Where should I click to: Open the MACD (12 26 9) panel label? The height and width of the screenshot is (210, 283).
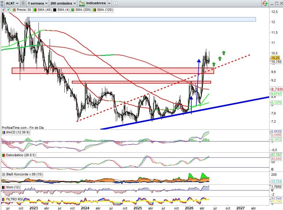(18, 132)
